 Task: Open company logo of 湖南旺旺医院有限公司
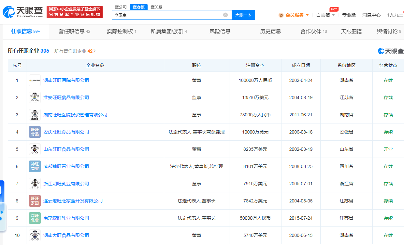35,80
